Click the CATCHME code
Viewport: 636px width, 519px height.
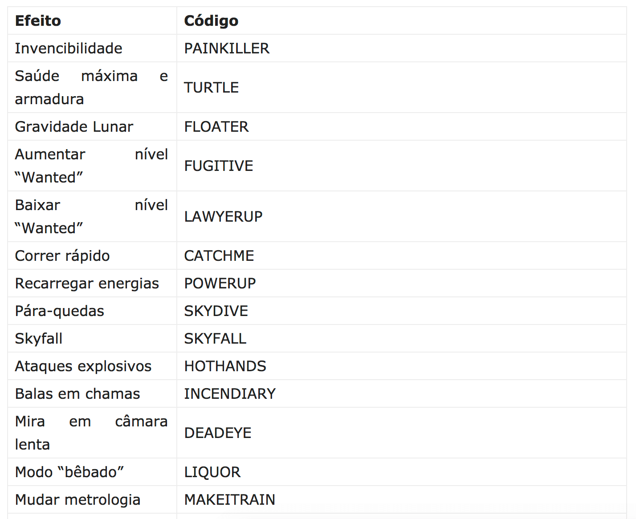click(219, 256)
